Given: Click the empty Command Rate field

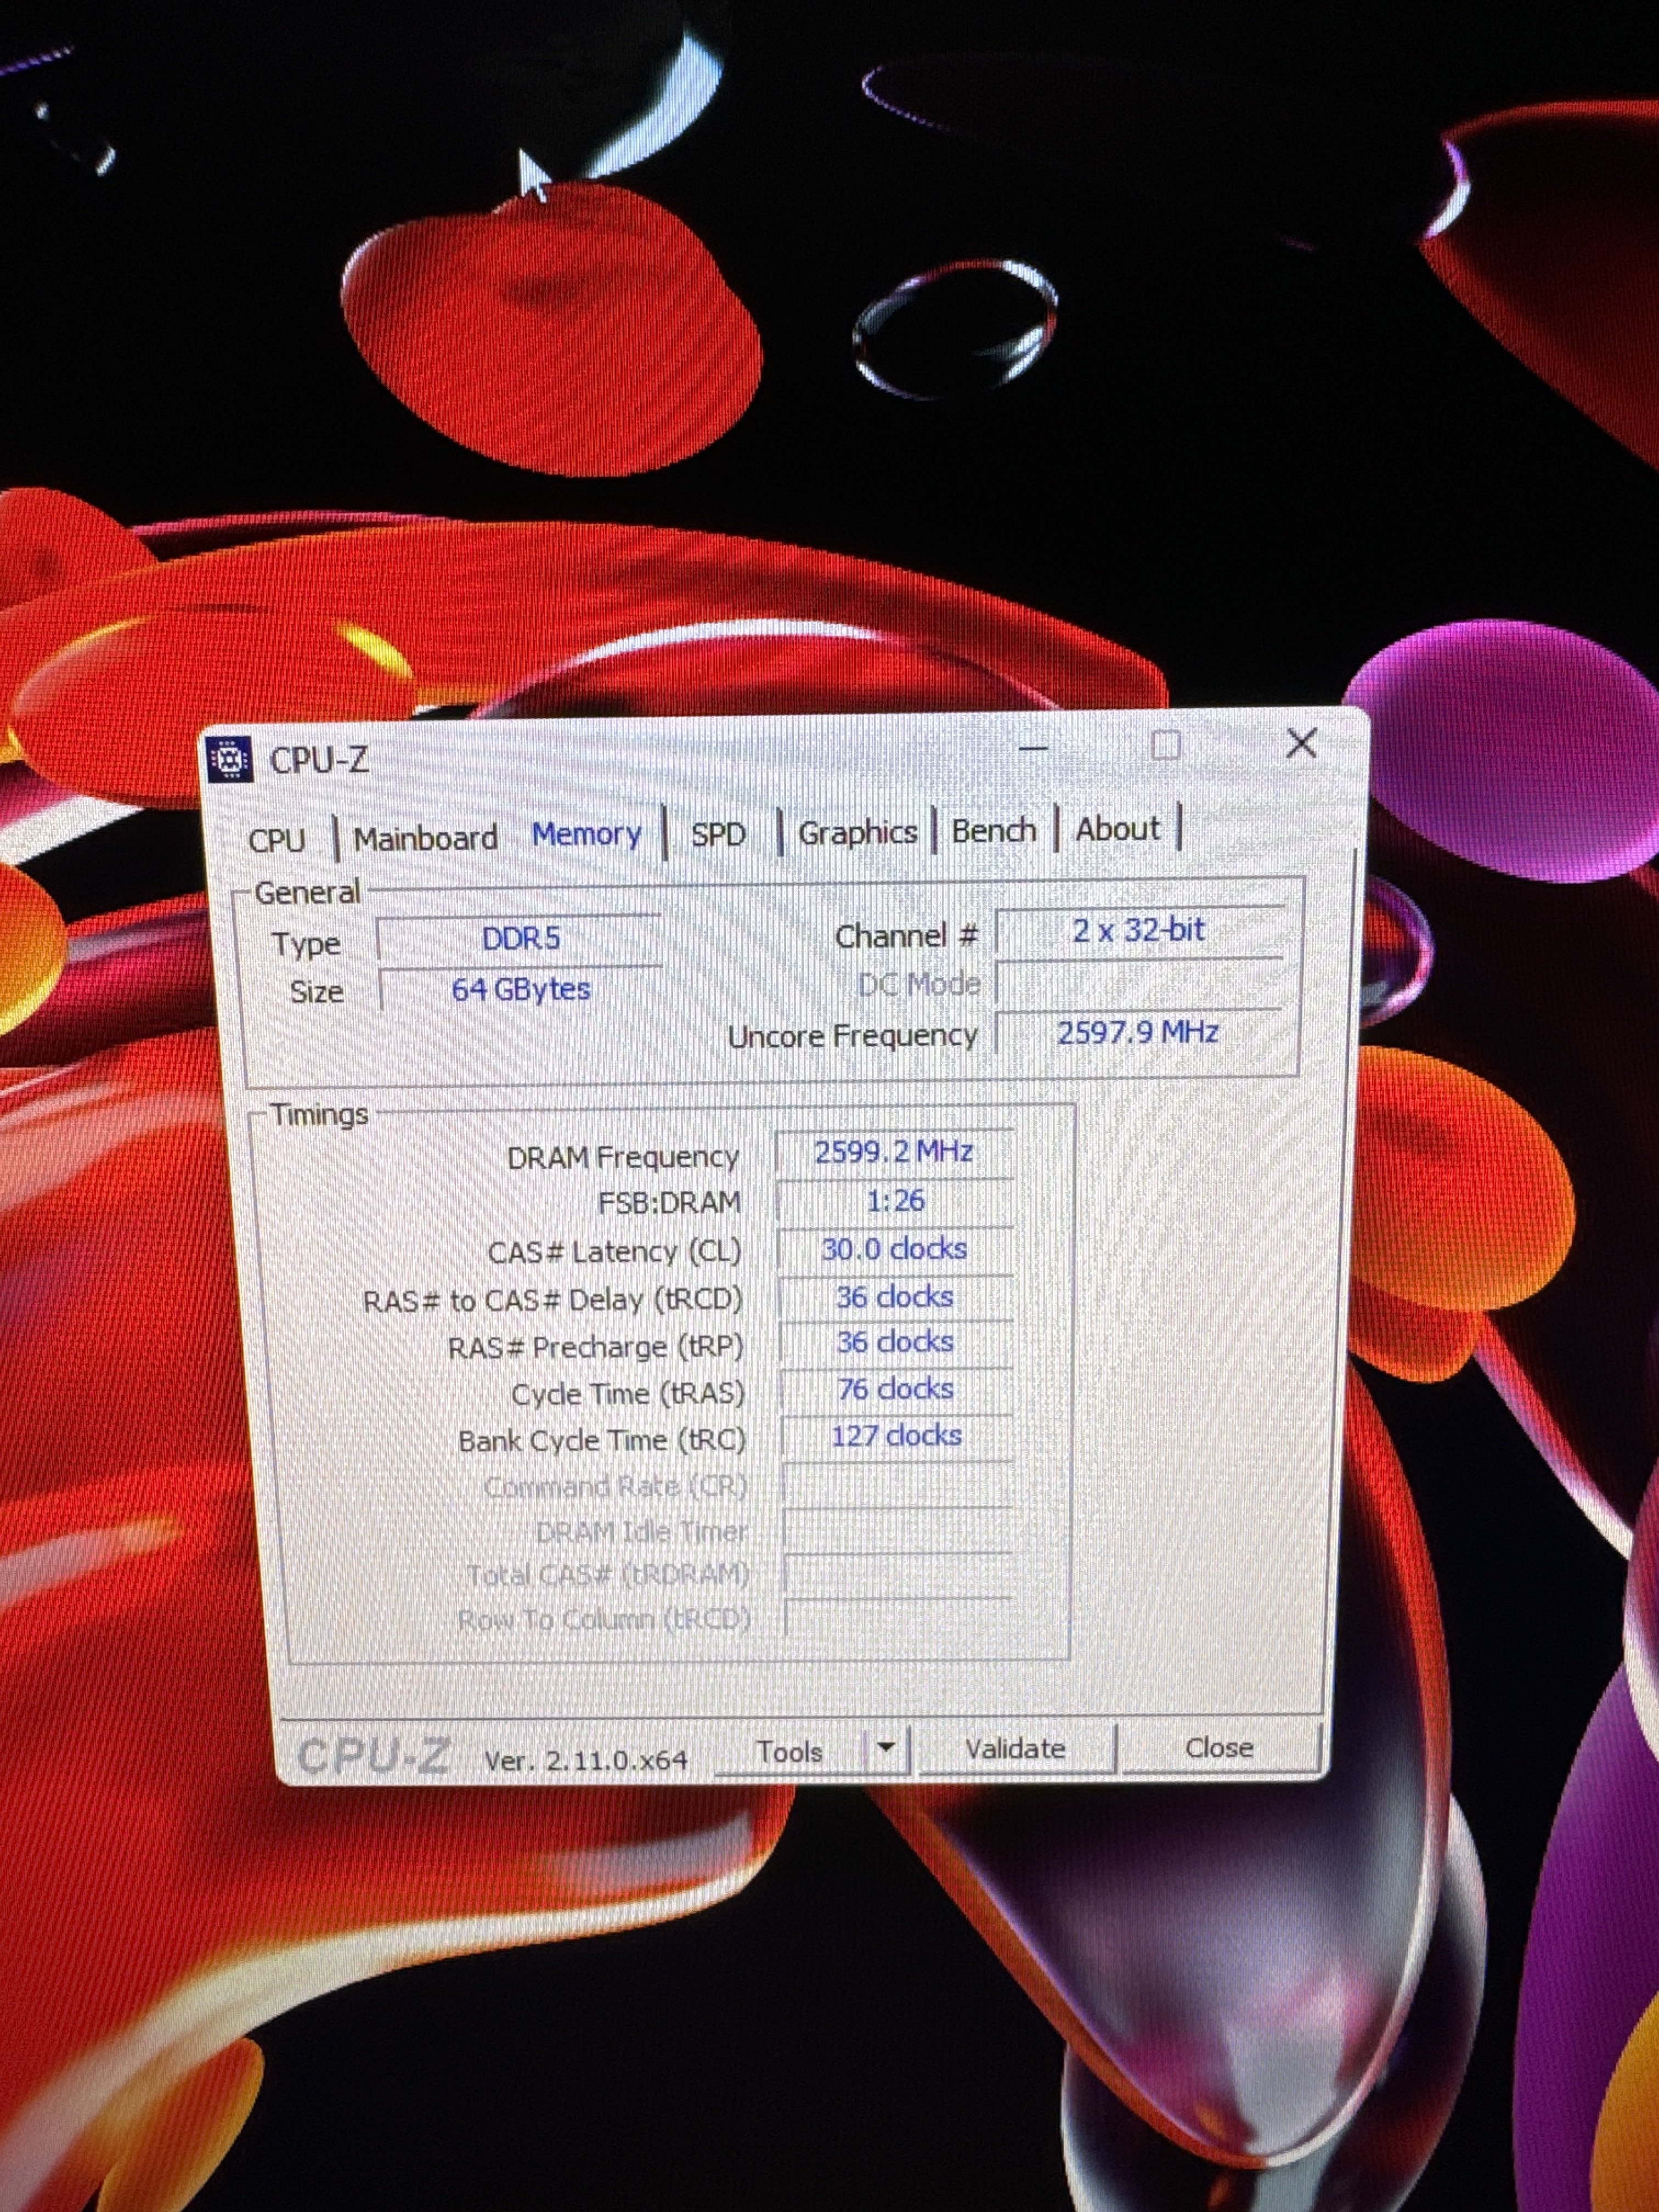Looking at the screenshot, I should 898,1484.
